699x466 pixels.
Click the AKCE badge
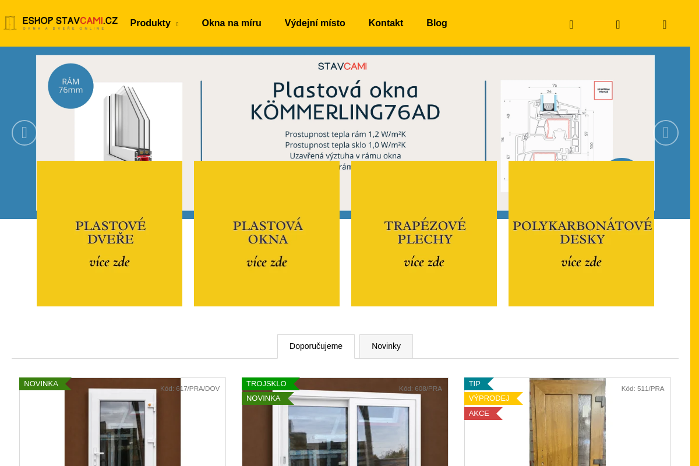click(483, 414)
